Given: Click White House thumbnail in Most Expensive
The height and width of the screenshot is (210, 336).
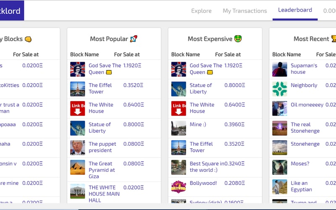Looking at the screenshot, I should click(179, 108).
